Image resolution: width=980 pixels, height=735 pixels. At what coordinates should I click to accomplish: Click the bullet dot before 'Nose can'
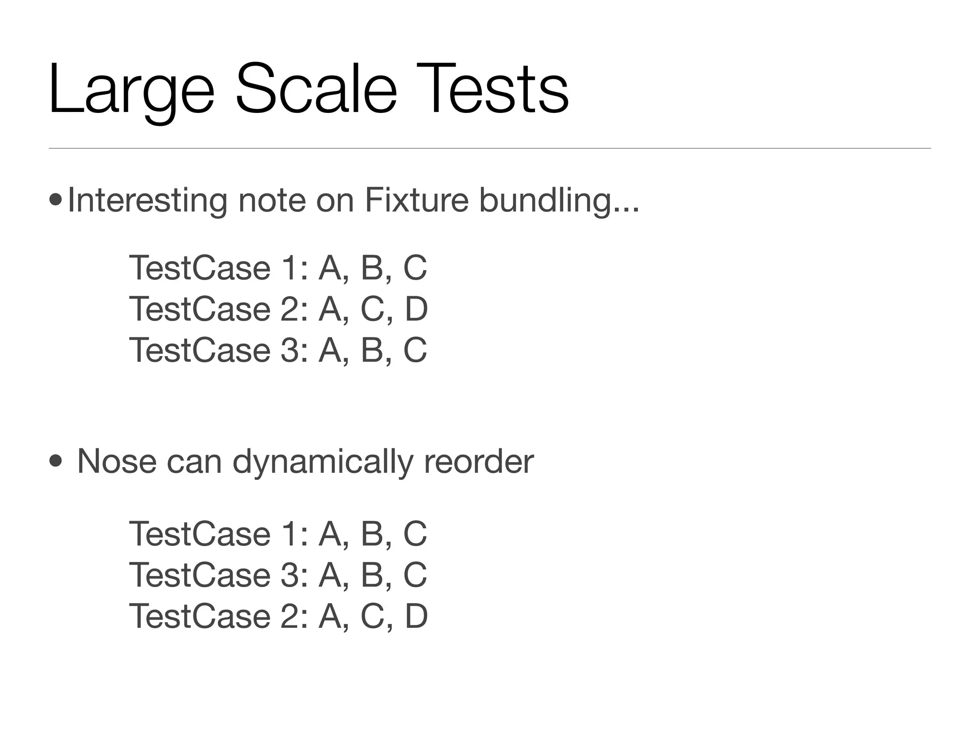click(x=56, y=461)
